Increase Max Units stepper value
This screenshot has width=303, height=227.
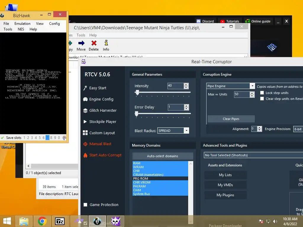(252, 93)
